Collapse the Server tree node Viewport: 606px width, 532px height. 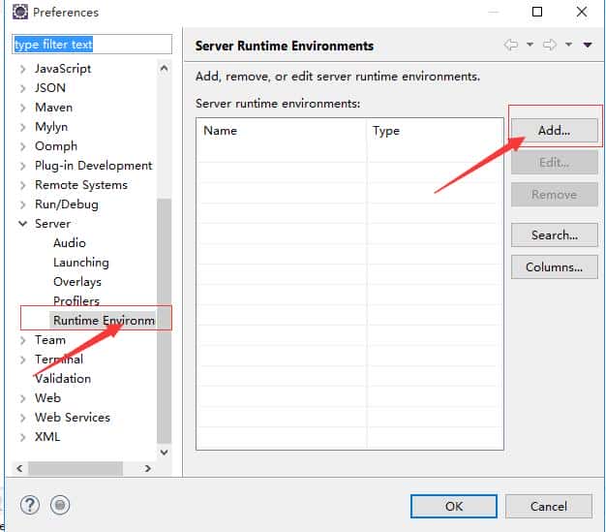coord(23,224)
